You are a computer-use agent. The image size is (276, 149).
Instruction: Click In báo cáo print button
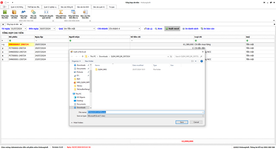click(x=208, y=29)
